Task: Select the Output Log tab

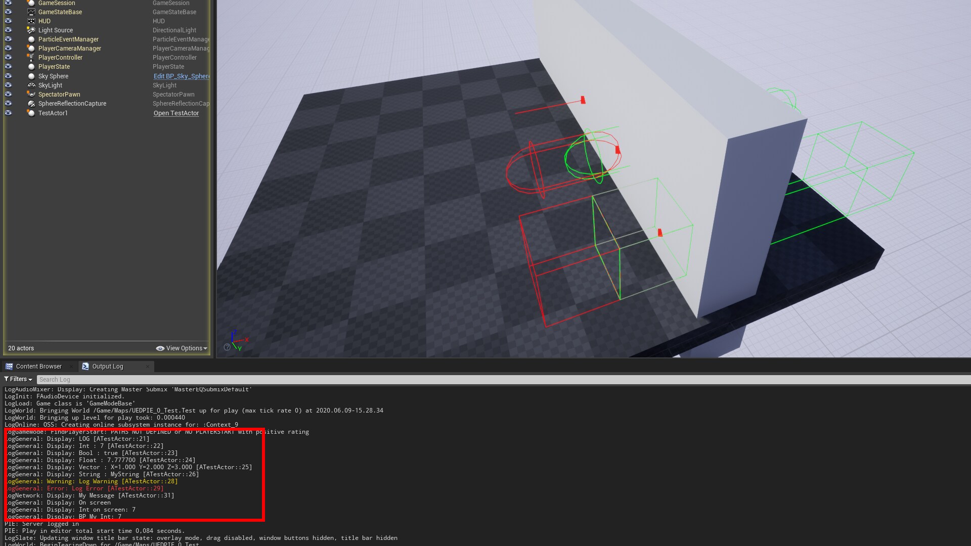Action: pos(107,367)
